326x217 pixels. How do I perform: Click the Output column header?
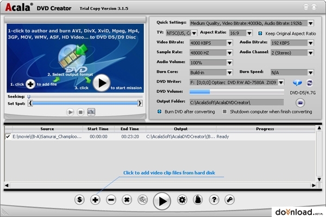pos(181,129)
